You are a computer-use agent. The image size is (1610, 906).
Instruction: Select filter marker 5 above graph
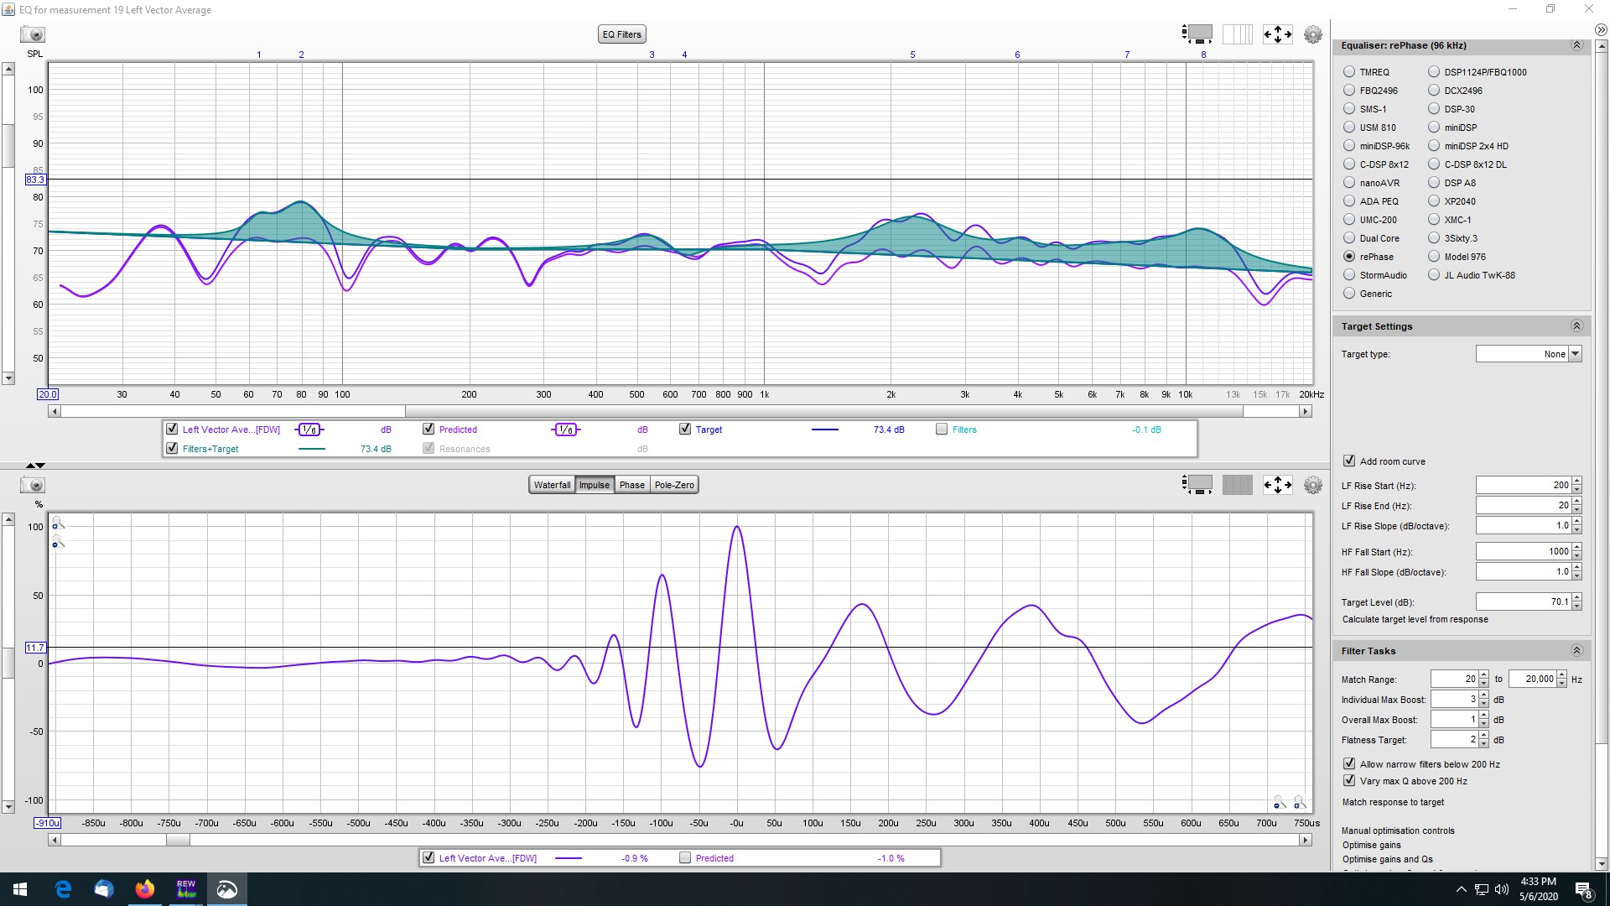click(912, 55)
